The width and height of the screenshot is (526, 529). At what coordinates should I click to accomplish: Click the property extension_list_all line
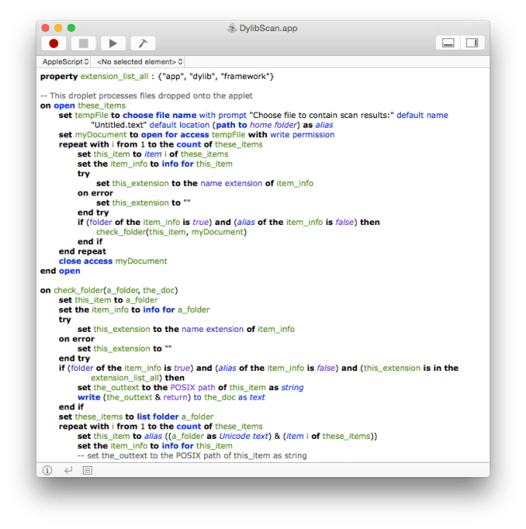tap(157, 77)
